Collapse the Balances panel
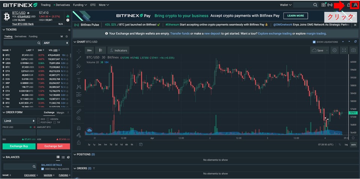Screen dimensions: 360x179 point(4,157)
